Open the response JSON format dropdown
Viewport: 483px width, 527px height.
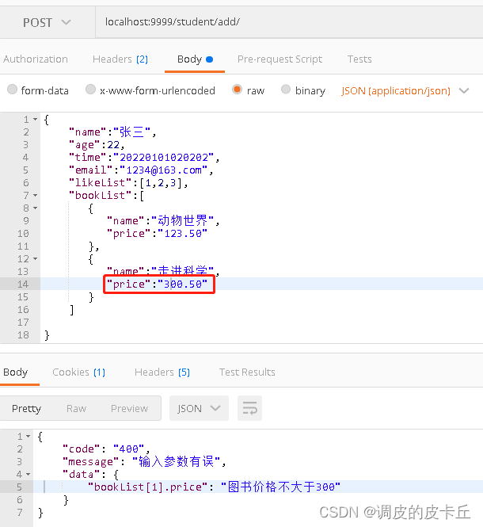199,408
